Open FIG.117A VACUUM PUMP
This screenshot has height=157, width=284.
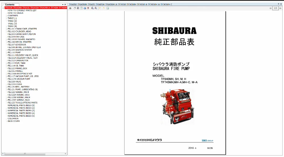point(19,79)
